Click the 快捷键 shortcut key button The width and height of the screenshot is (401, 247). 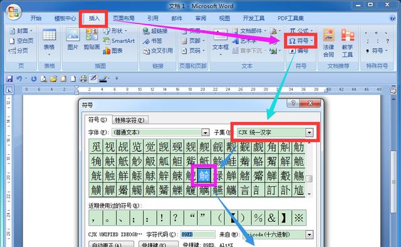coord(158,244)
